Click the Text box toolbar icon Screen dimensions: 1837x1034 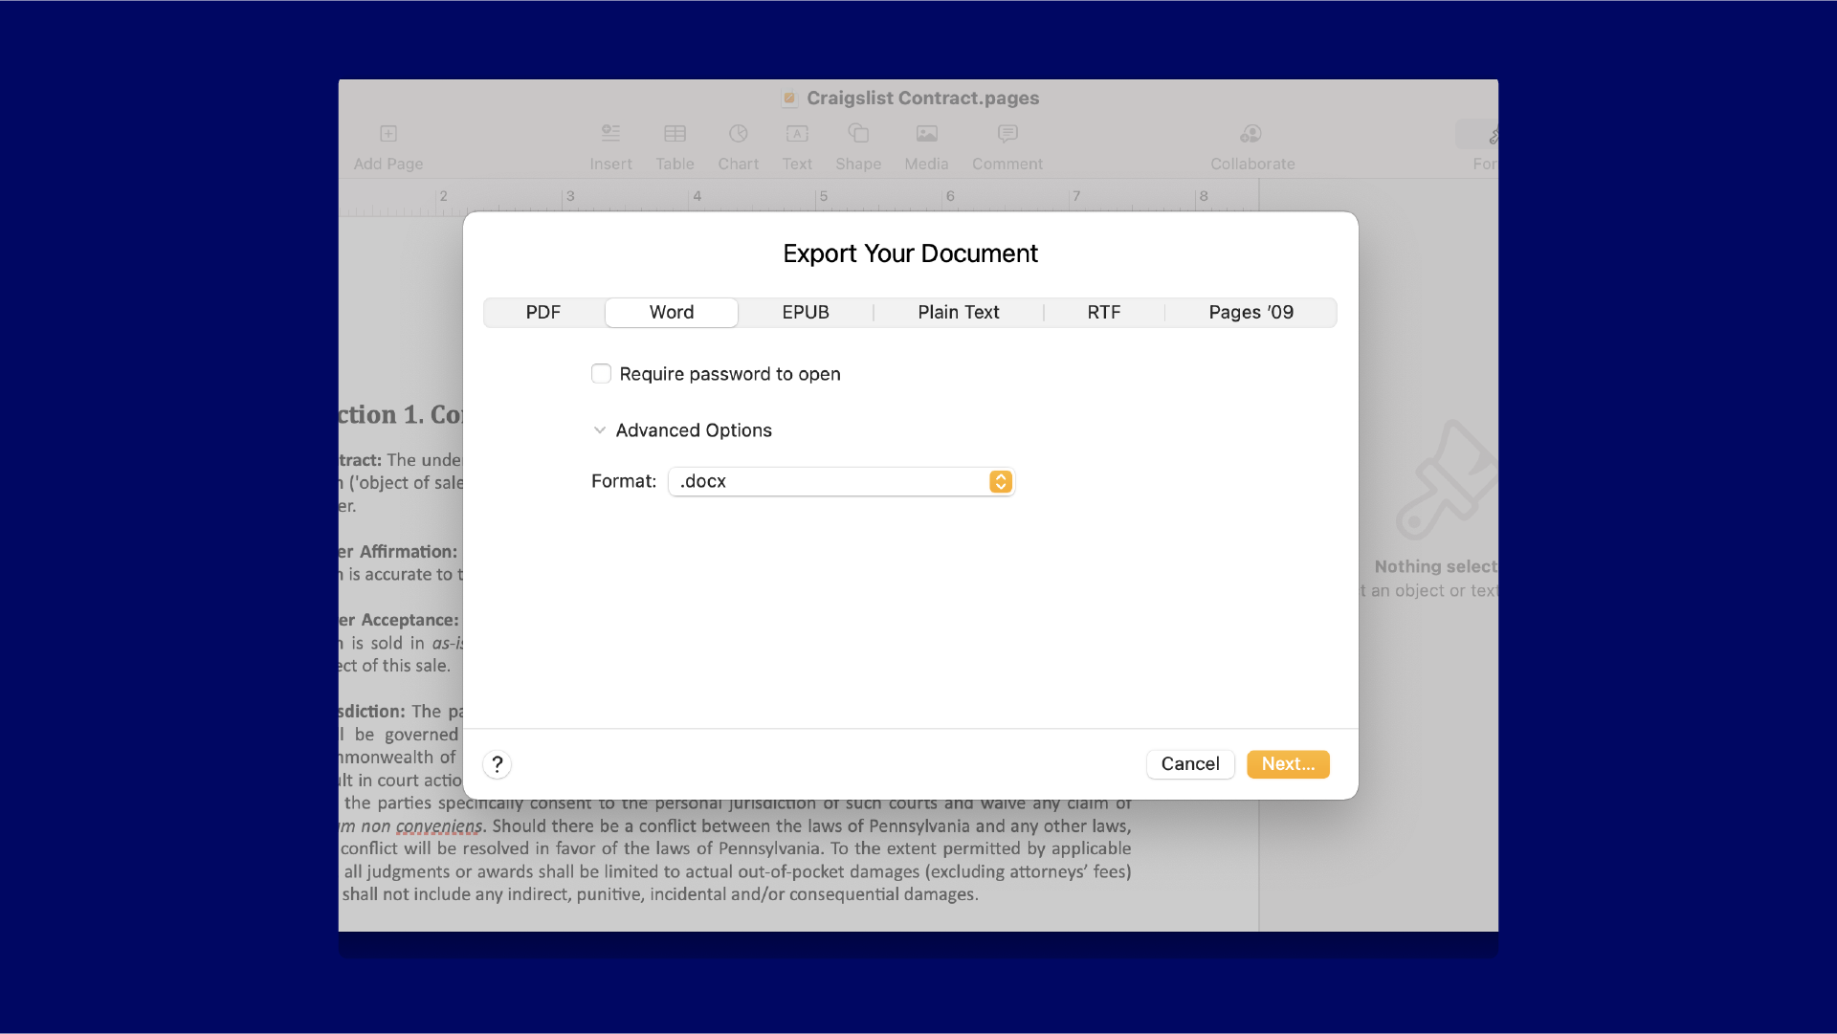pyautogui.click(x=797, y=134)
